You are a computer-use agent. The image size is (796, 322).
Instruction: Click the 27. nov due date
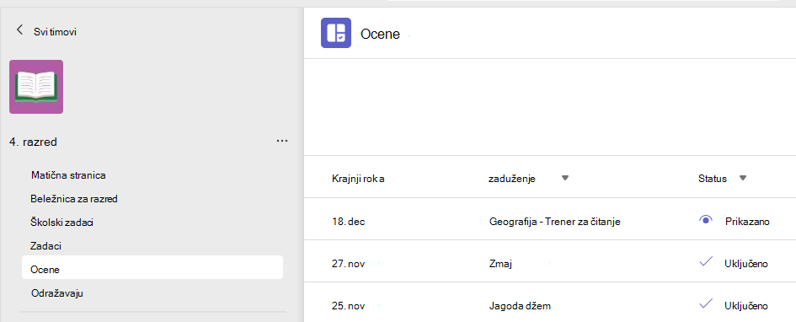(x=348, y=264)
